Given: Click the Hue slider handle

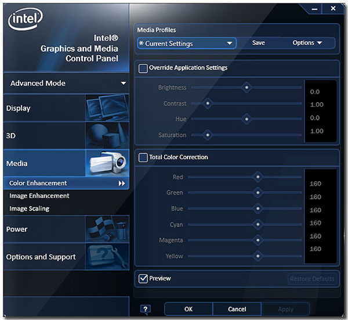Looking at the screenshot, I should coord(246,119).
